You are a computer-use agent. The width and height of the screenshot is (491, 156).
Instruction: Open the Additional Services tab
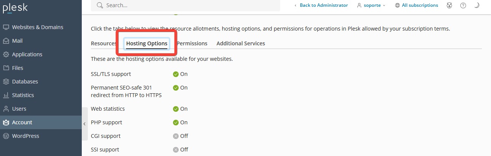point(241,43)
